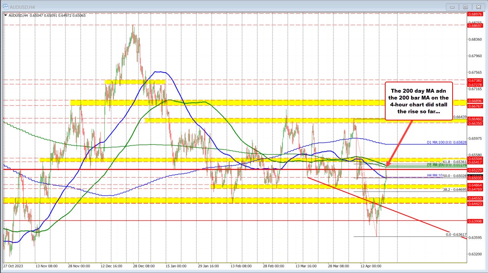Image resolution: width=488 pixels, height=273 pixels.
Task: Click the 0.65229 price tag on the right axis
Action: (x=474, y=170)
